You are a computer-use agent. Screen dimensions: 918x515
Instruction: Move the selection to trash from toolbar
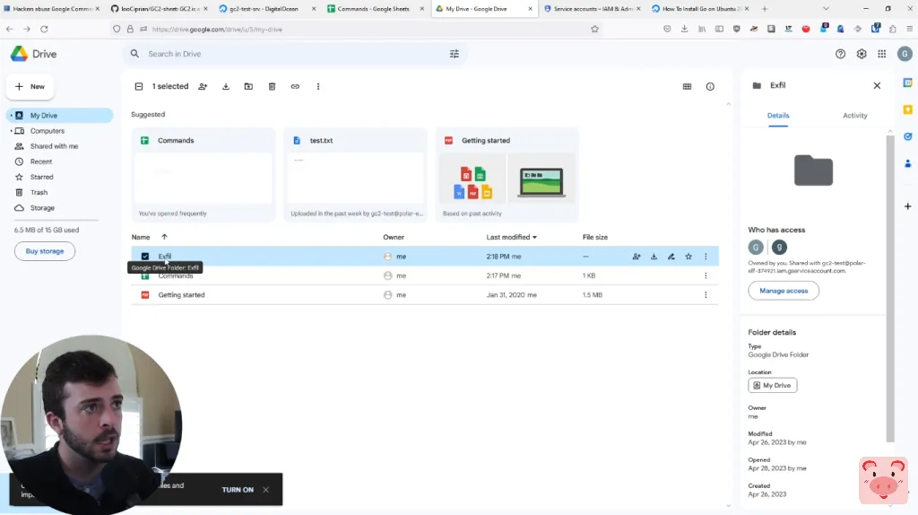pyautogui.click(x=272, y=86)
